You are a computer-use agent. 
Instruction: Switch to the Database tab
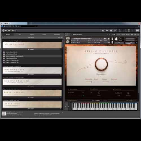(x=32, y=35)
